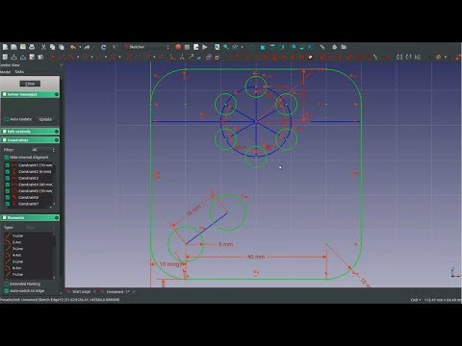The height and width of the screenshot is (346, 462).
Task: Click the Execute macro play icon
Action: (x=205, y=47)
